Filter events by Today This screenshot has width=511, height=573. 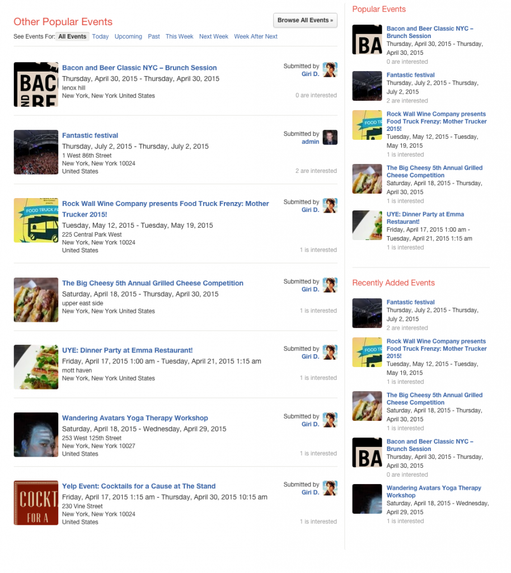100,36
